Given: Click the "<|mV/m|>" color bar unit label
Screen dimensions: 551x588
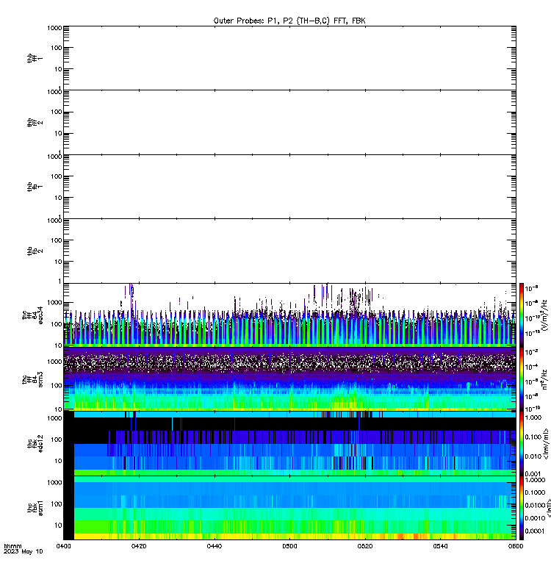Looking at the screenshot, I should tap(546, 444).
